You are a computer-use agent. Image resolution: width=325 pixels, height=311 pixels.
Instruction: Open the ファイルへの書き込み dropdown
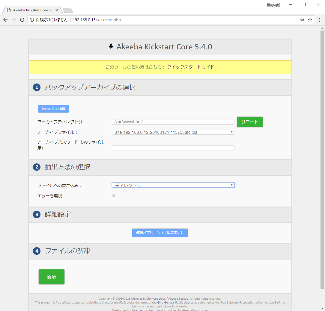tap(173, 185)
